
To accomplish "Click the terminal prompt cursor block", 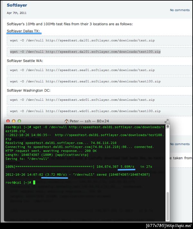I will 34,182.
